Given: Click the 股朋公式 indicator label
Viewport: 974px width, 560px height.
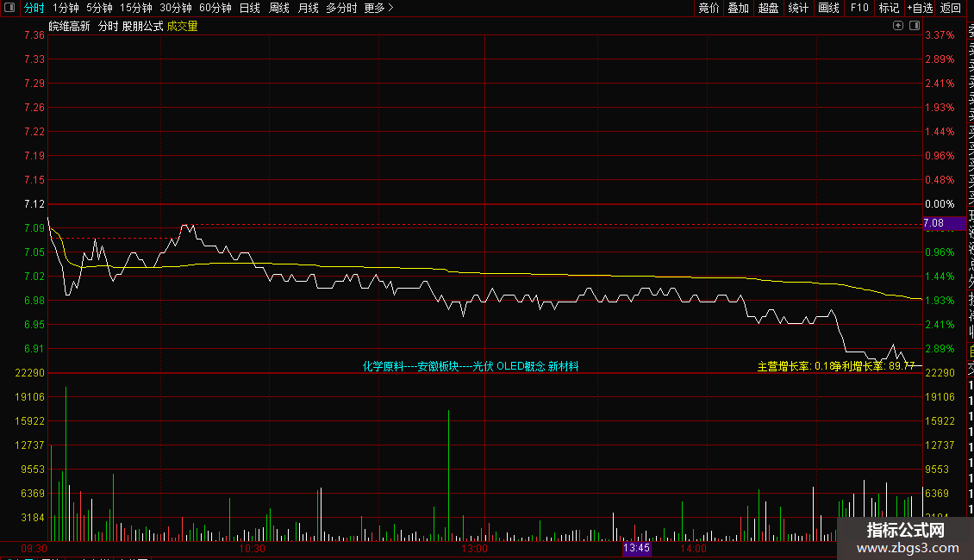Looking at the screenshot, I should [x=142, y=26].
